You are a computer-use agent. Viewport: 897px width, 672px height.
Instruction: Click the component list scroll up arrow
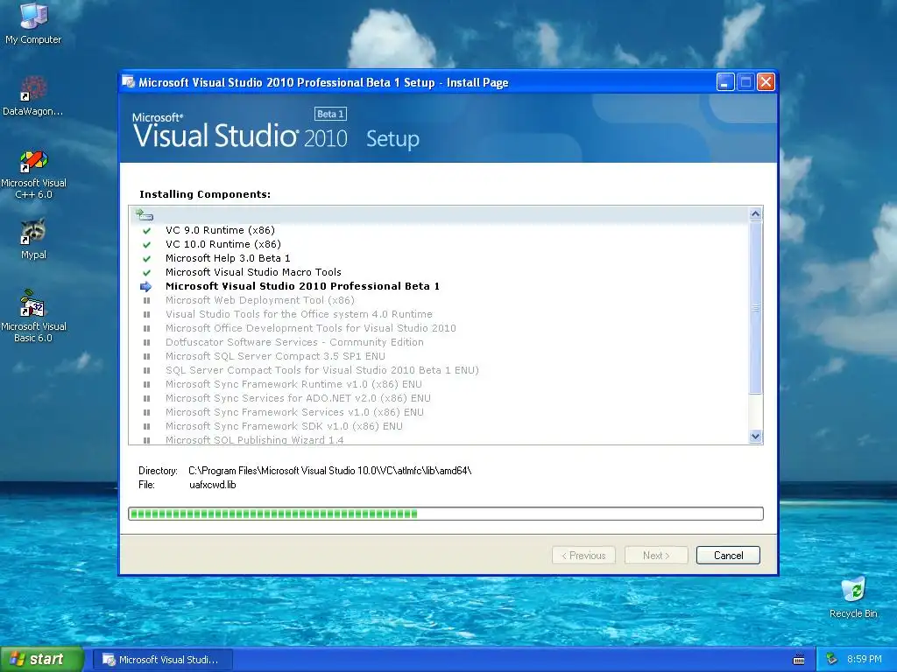[x=755, y=214]
